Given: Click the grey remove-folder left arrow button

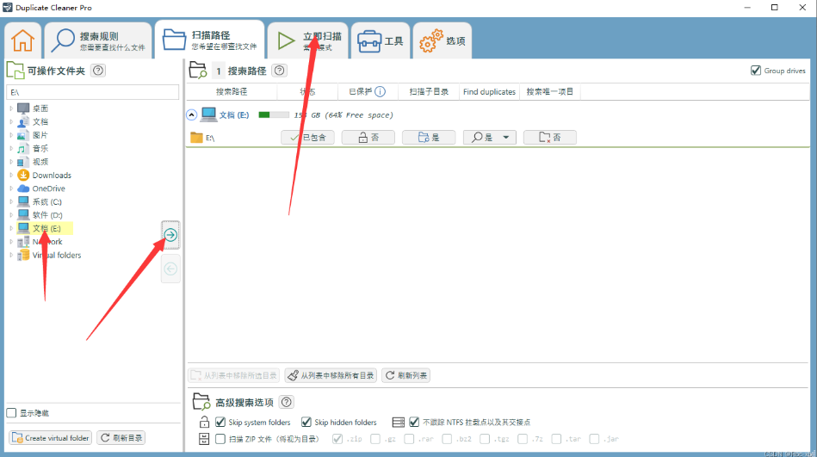Looking at the screenshot, I should tap(170, 269).
